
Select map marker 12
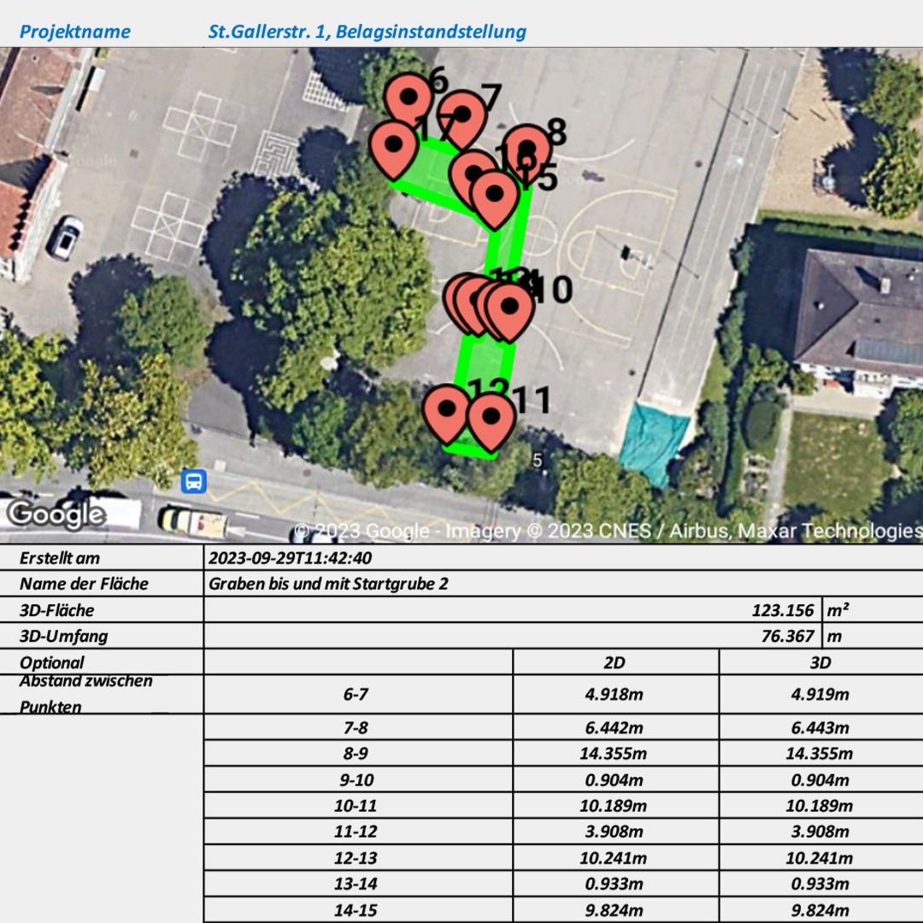pyautogui.click(x=446, y=410)
